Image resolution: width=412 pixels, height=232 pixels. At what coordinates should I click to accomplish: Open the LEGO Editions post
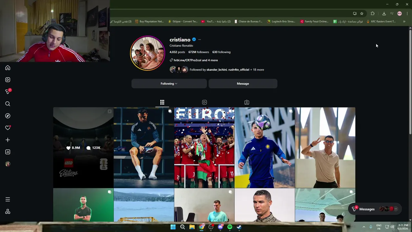click(83, 148)
